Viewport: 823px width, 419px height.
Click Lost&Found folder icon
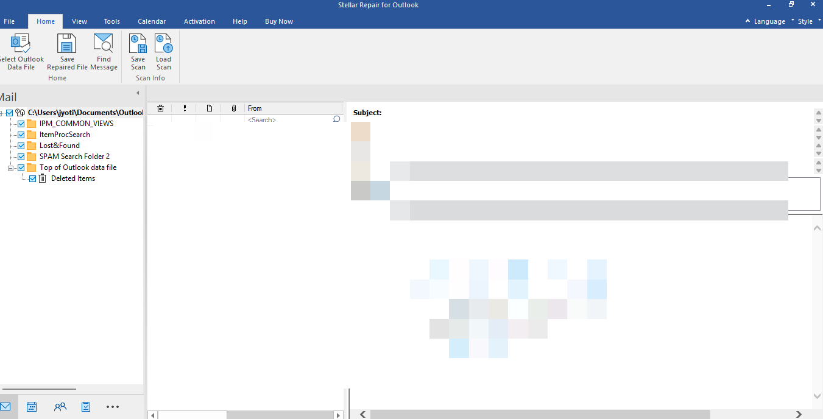(32, 146)
